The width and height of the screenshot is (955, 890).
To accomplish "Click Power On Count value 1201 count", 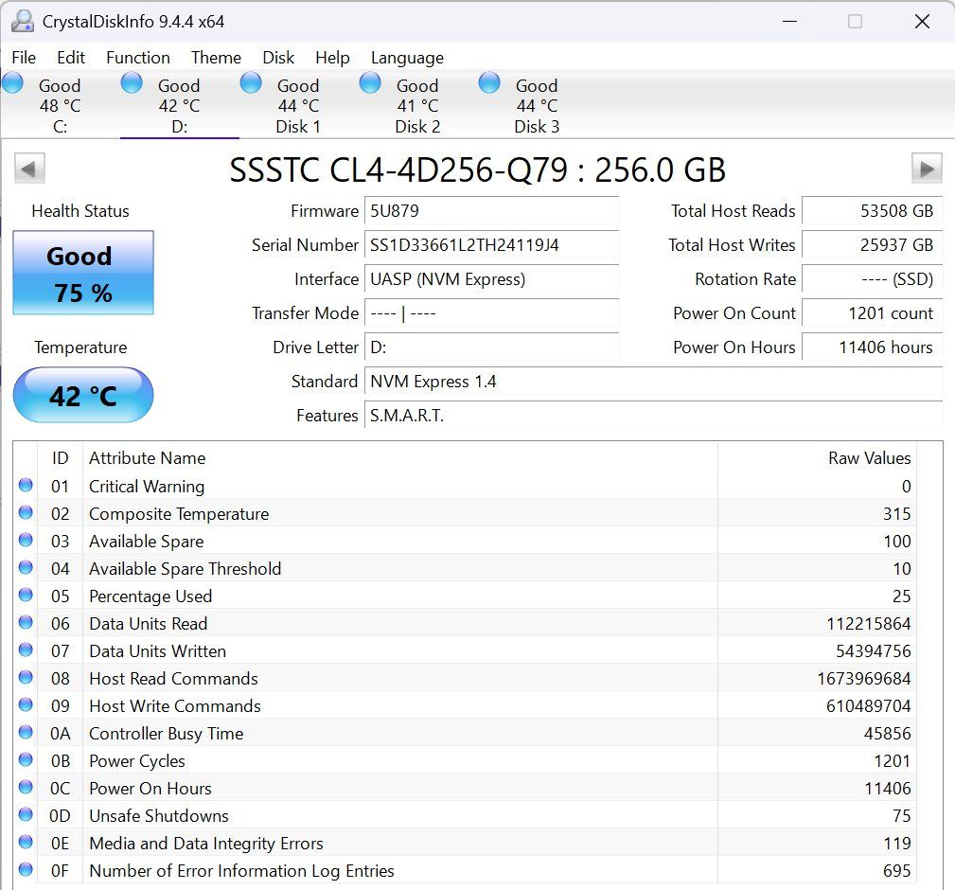I will point(872,313).
